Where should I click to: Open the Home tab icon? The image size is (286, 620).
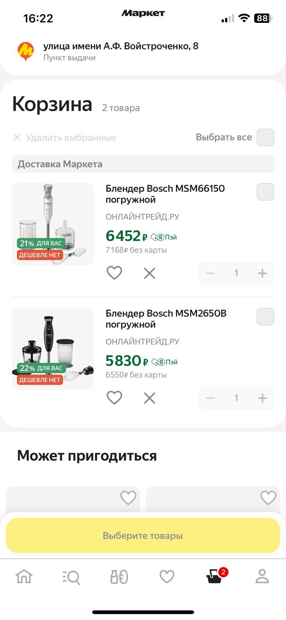click(24, 577)
